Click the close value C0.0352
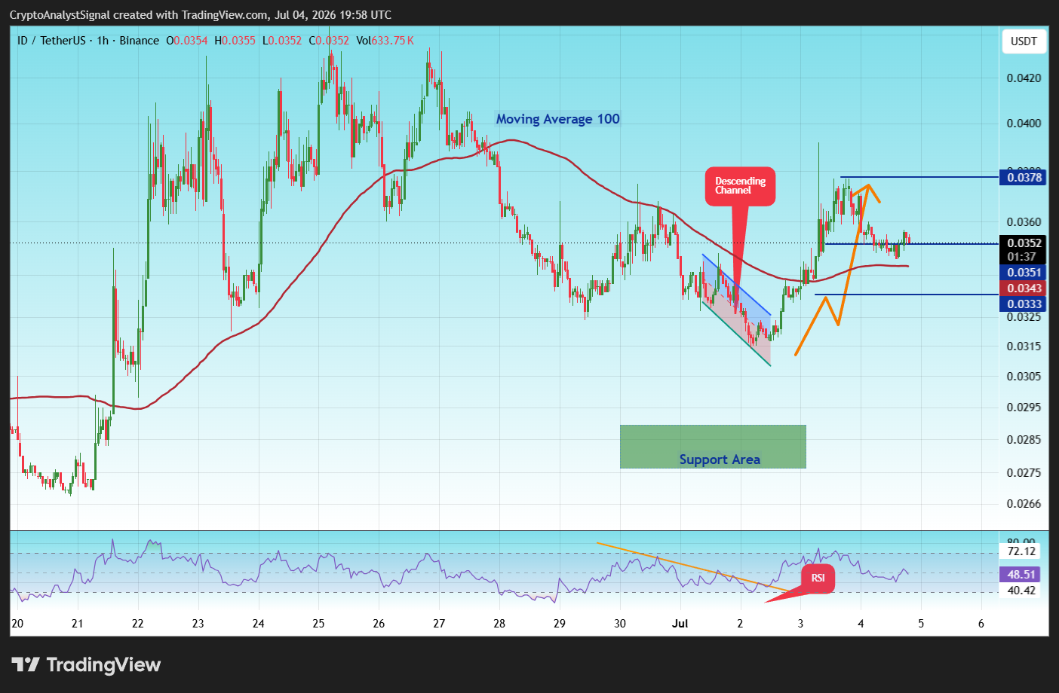Viewport: 1059px width, 693px height. [x=329, y=41]
